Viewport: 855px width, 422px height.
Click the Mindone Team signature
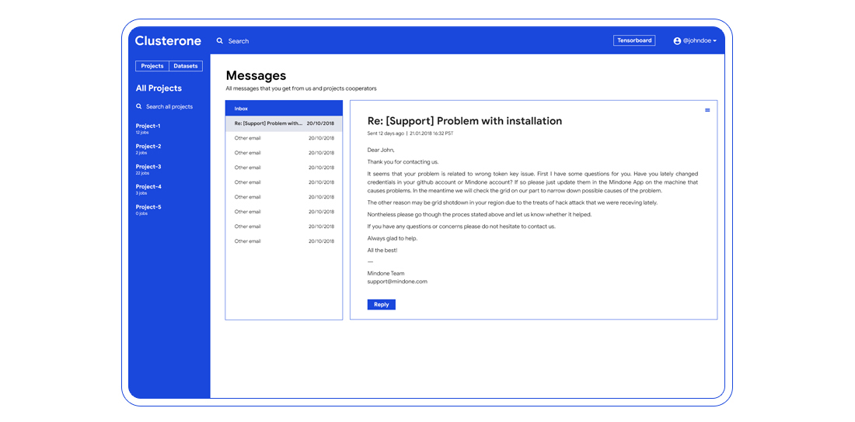click(x=386, y=273)
